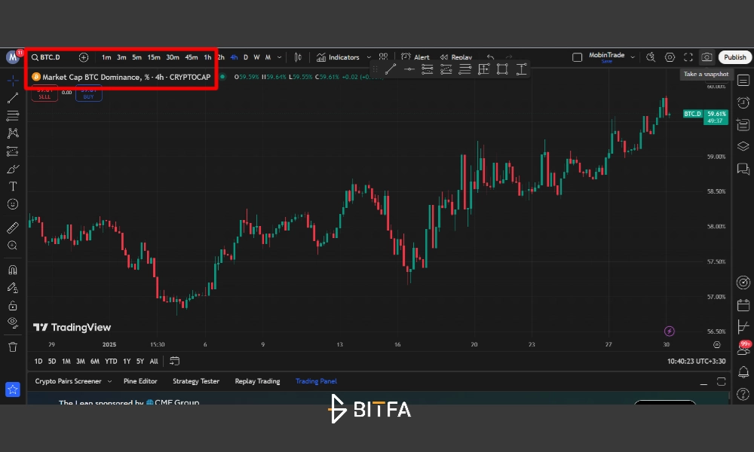This screenshot has height=452, width=754.
Task: Open the Replay Trading tab
Action: (x=257, y=381)
